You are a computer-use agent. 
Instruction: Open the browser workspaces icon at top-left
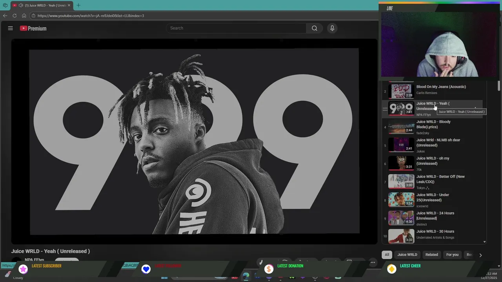(x=5, y=5)
